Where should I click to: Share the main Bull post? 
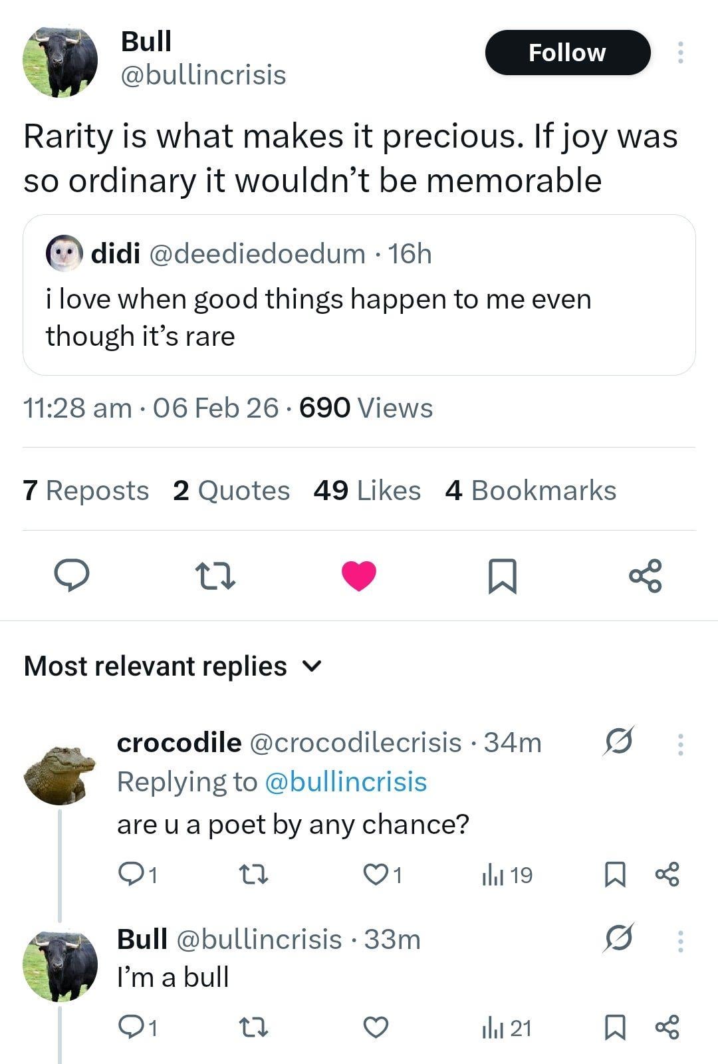646,575
